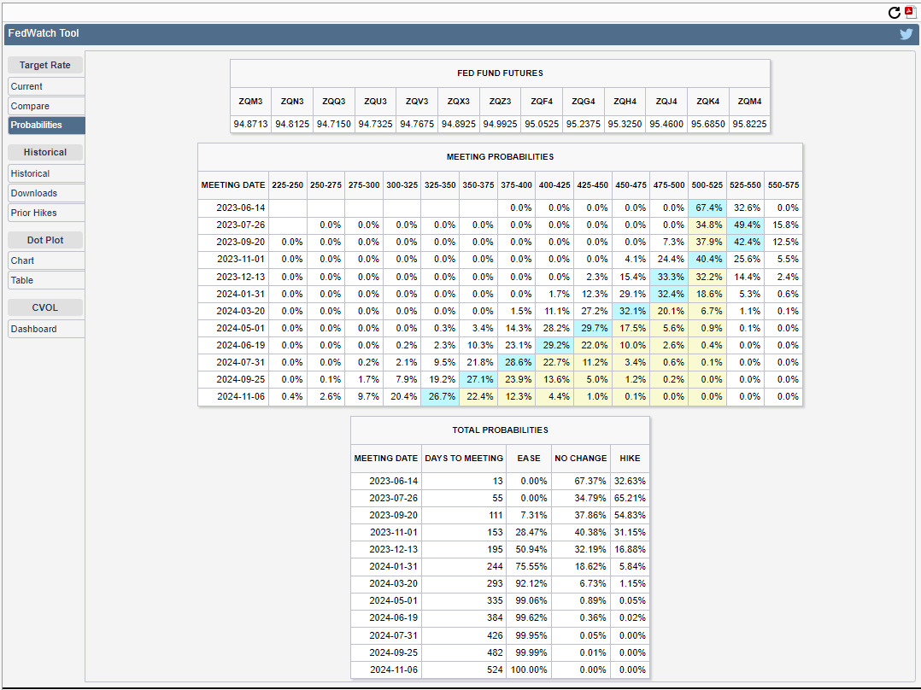Click the 550-575 rate column header

[783, 185]
